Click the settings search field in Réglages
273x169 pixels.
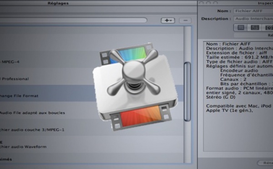coord(73,20)
